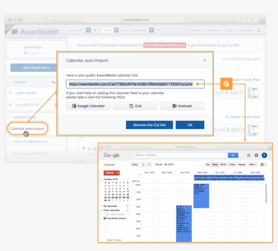This screenshot has height=251, width=278.
Task: Confirm dialog with OK button
Action: (190, 125)
